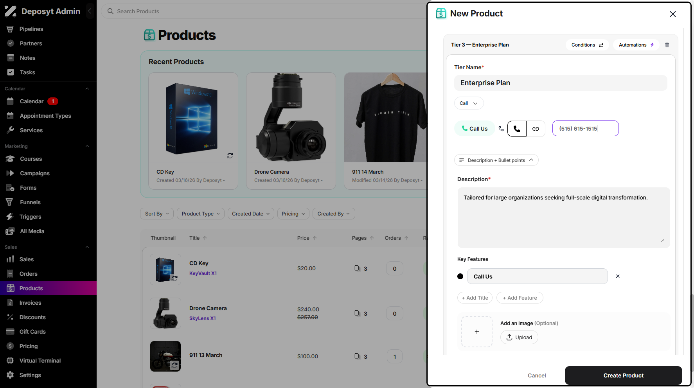Image resolution: width=694 pixels, height=388 pixels.
Task: Open the Pricing filter dropdown
Action: coord(293,214)
